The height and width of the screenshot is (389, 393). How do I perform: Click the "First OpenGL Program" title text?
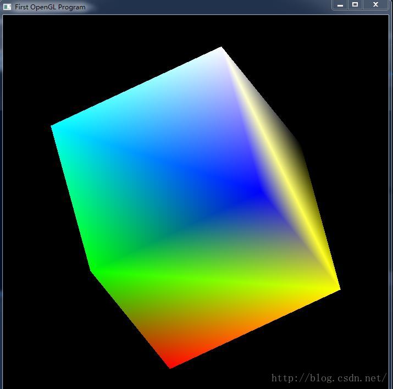[x=50, y=7]
